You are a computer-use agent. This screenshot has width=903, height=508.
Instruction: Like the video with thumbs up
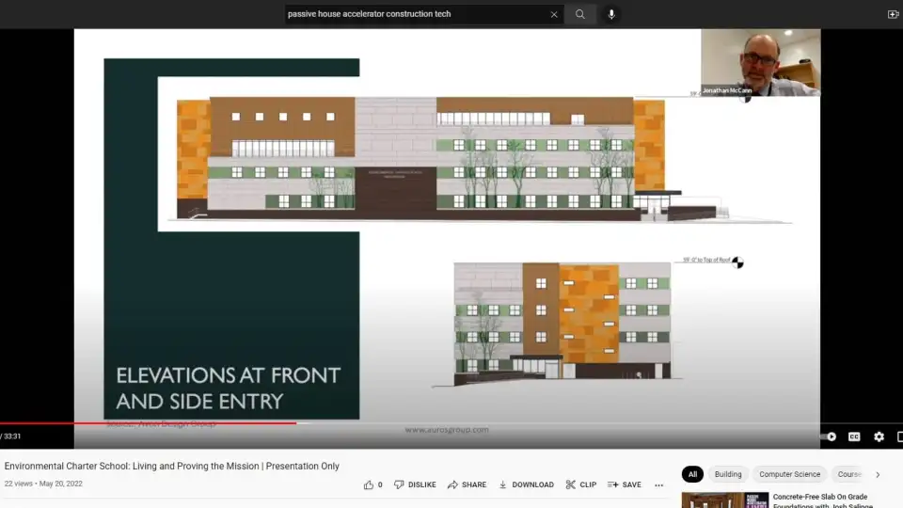coord(372,484)
